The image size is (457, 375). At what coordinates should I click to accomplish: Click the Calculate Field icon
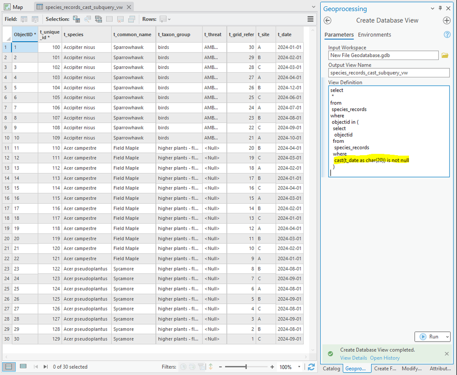[x=35, y=19]
